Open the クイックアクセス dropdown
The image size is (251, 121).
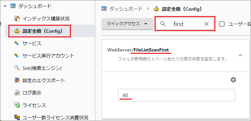pyautogui.click(x=127, y=24)
